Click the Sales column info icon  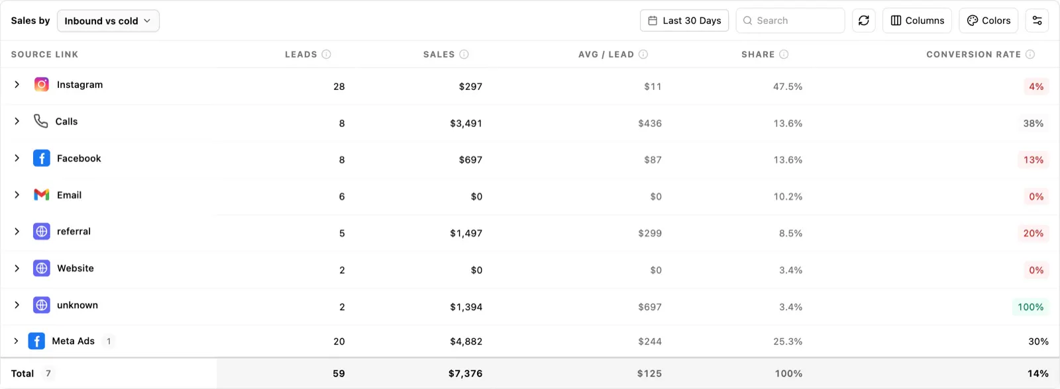click(464, 54)
